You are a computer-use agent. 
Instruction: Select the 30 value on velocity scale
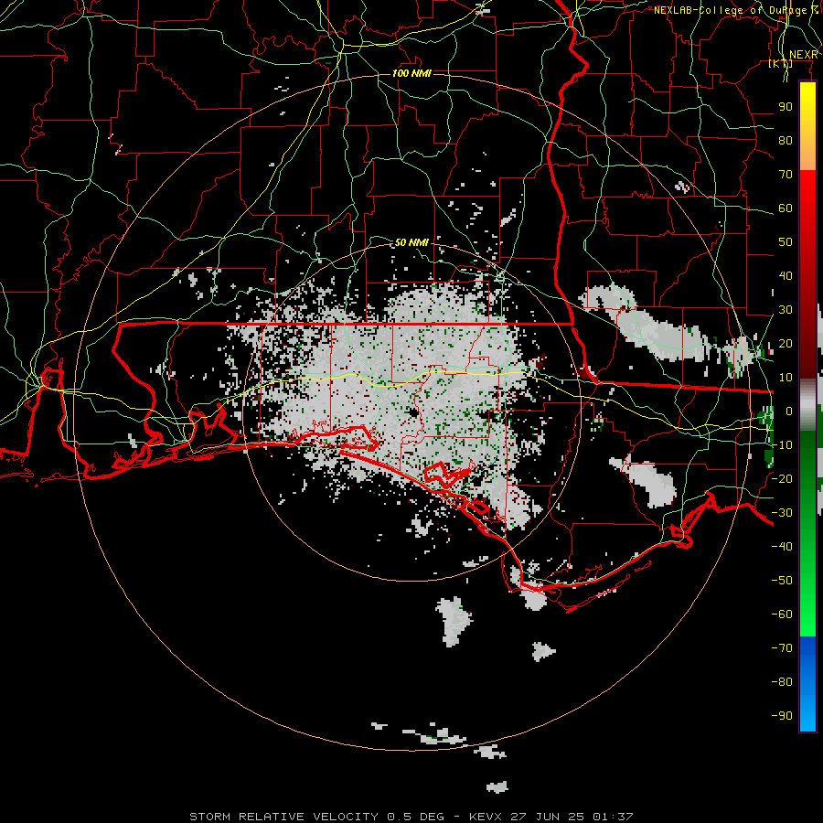(786, 310)
